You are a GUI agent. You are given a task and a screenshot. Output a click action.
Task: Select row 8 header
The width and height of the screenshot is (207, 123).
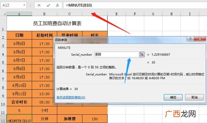[x=3, y=85]
